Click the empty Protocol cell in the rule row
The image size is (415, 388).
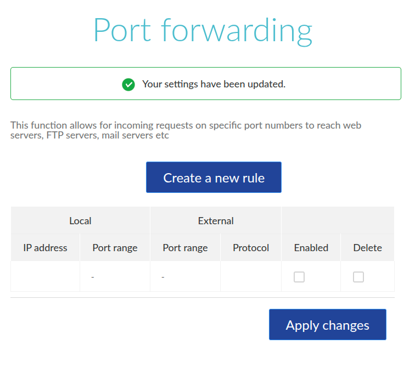[251, 277]
